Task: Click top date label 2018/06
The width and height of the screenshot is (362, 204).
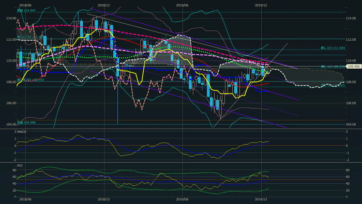Action: pos(25,5)
